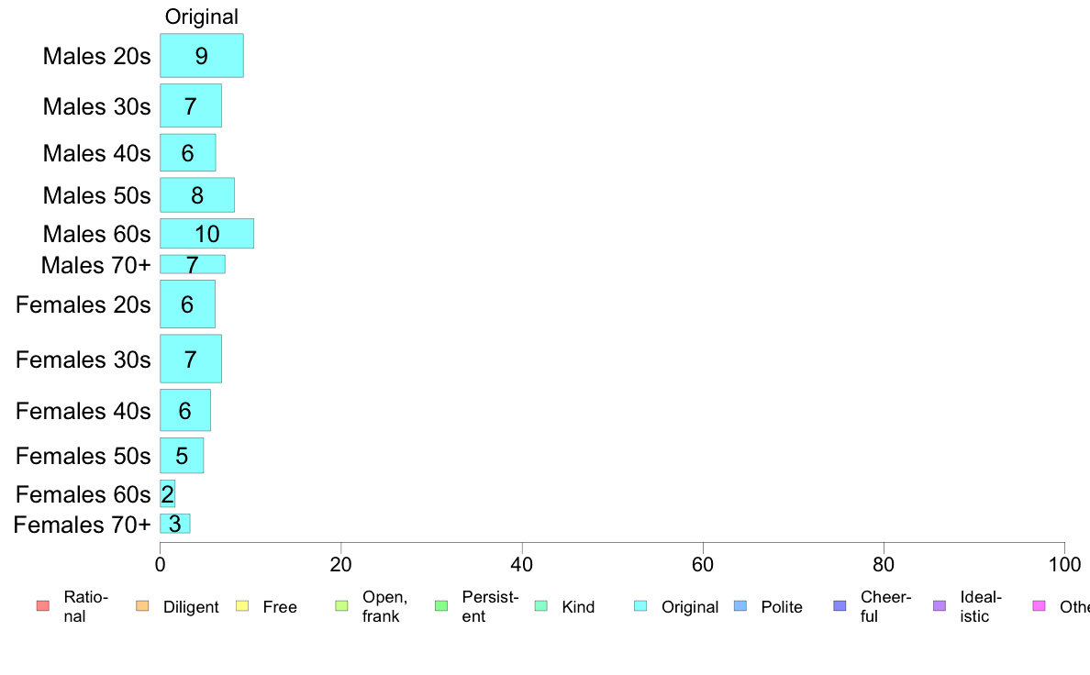Click the Kind legend swatch
The width and height of the screenshot is (1090, 675).
pos(540,606)
